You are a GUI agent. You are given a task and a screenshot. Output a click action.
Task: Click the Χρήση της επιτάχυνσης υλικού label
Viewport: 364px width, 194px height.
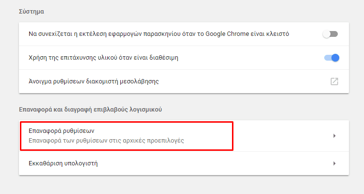(103, 58)
